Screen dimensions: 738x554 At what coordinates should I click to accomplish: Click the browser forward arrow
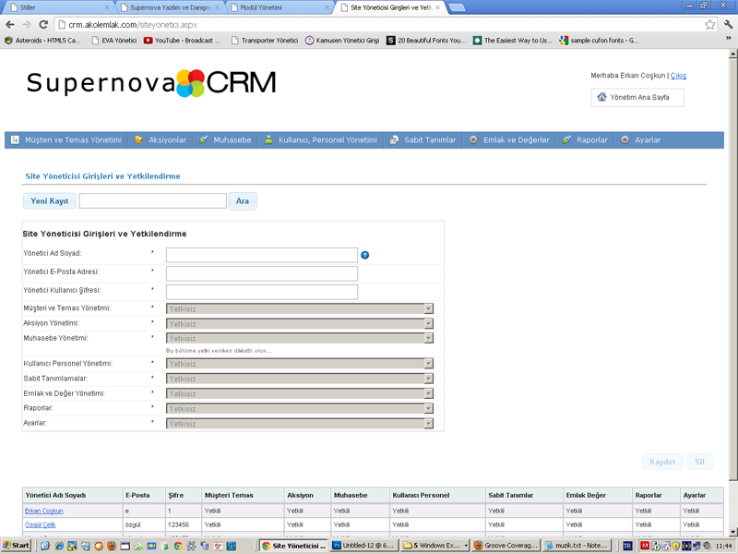coord(27,25)
